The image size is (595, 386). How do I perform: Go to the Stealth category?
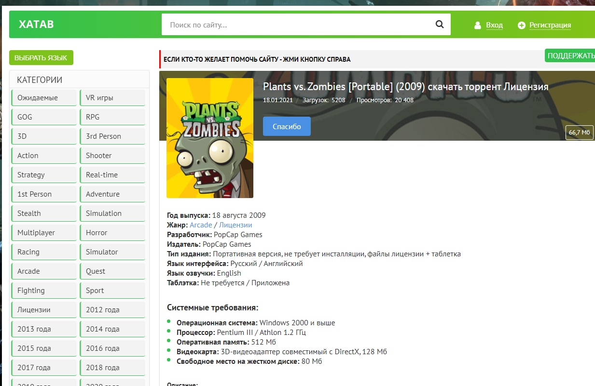[44, 213]
